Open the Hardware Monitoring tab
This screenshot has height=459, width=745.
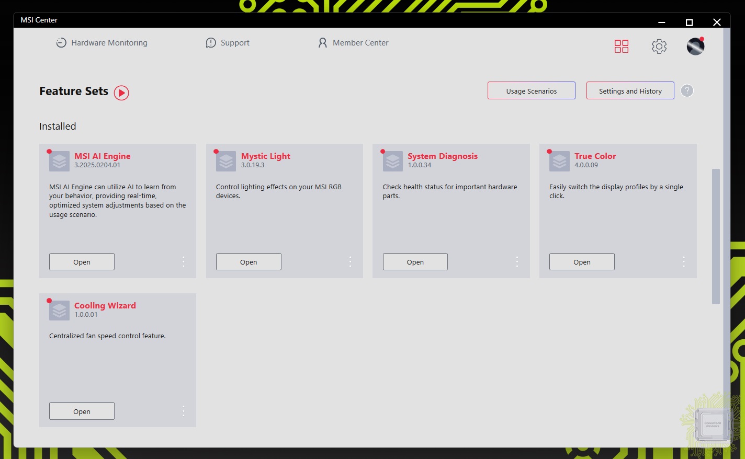(x=101, y=43)
